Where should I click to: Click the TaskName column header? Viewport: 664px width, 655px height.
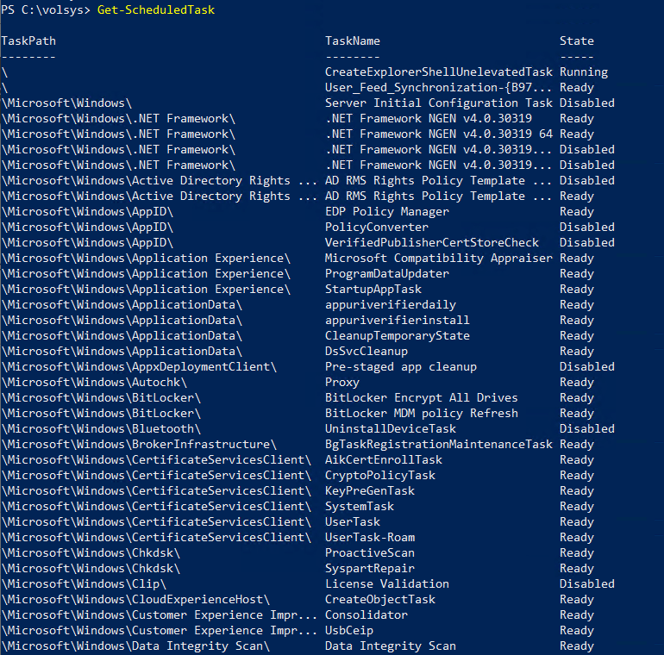pyautogui.click(x=352, y=41)
